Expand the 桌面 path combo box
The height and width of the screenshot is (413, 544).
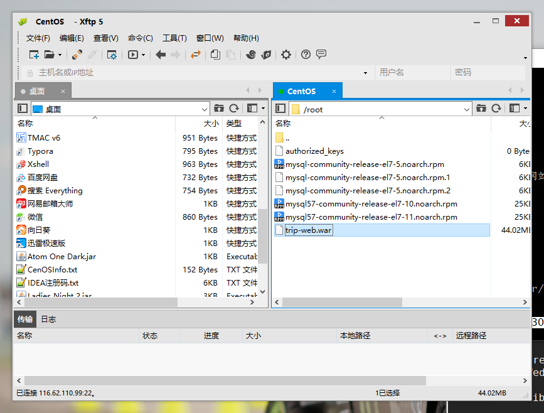(x=205, y=110)
